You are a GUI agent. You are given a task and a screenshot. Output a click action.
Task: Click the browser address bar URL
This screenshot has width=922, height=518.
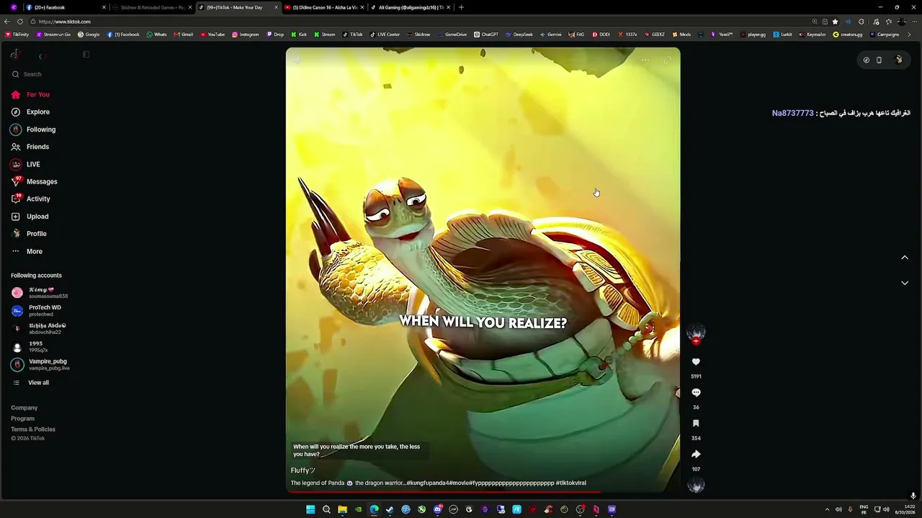tap(65, 22)
